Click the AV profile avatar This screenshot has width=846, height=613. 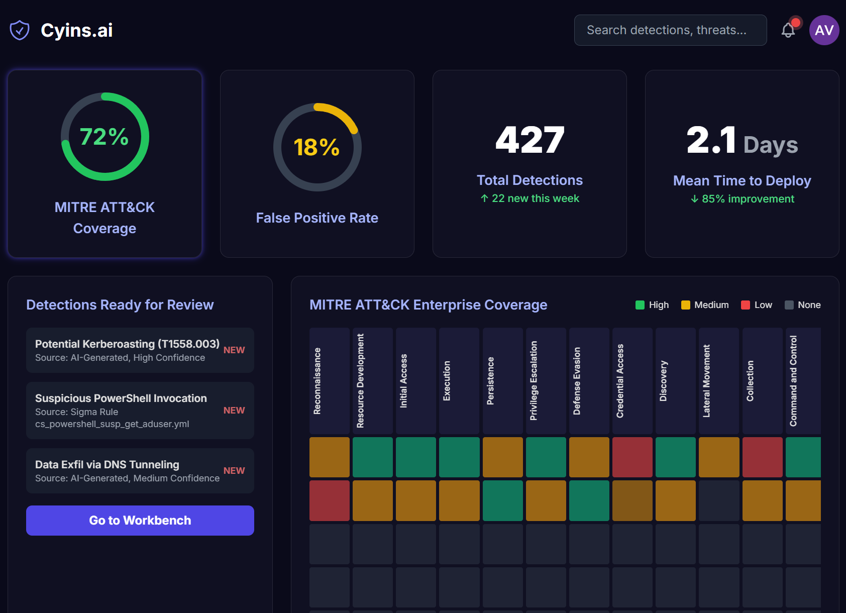(x=824, y=30)
